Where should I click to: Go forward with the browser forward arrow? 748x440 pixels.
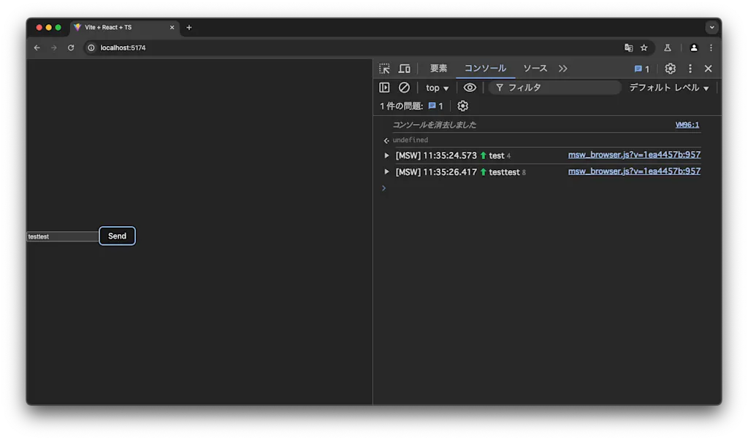pos(54,47)
